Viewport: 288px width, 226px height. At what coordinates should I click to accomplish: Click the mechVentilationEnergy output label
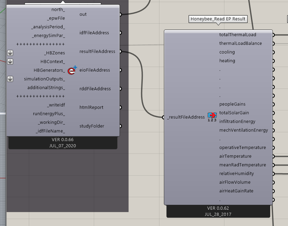(x=244, y=130)
